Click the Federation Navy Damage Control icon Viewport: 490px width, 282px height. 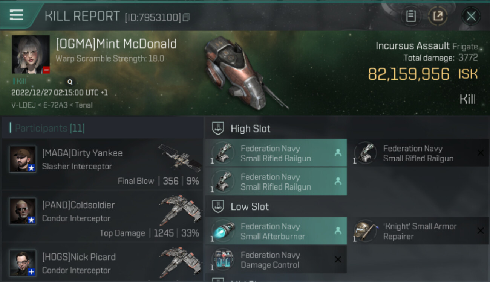tap(223, 259)
